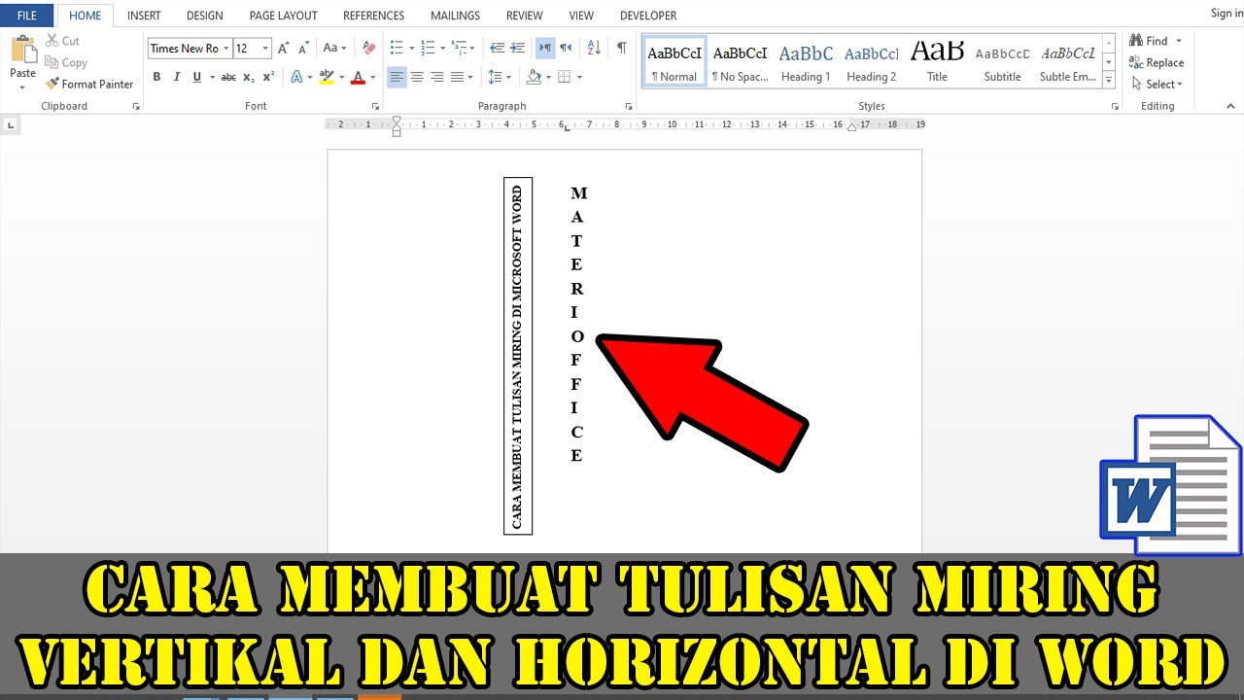Clear all formatting eraser icon
1244x700 pixels.
368,48
